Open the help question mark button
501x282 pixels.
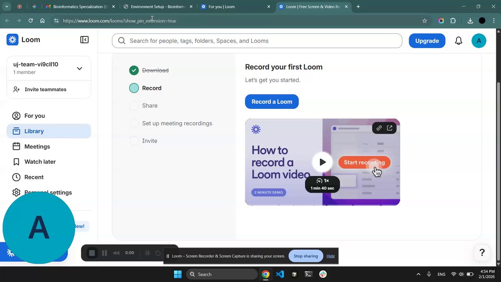click(482, 253)
